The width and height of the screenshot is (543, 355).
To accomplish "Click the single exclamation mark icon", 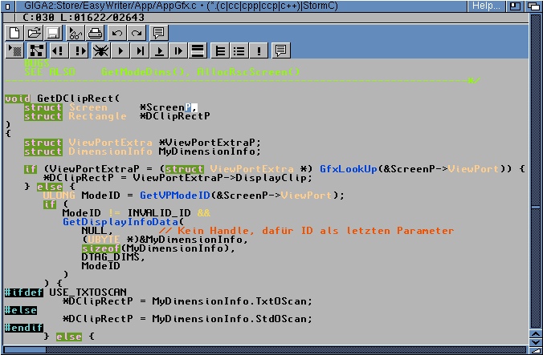I will click(259, 50).
